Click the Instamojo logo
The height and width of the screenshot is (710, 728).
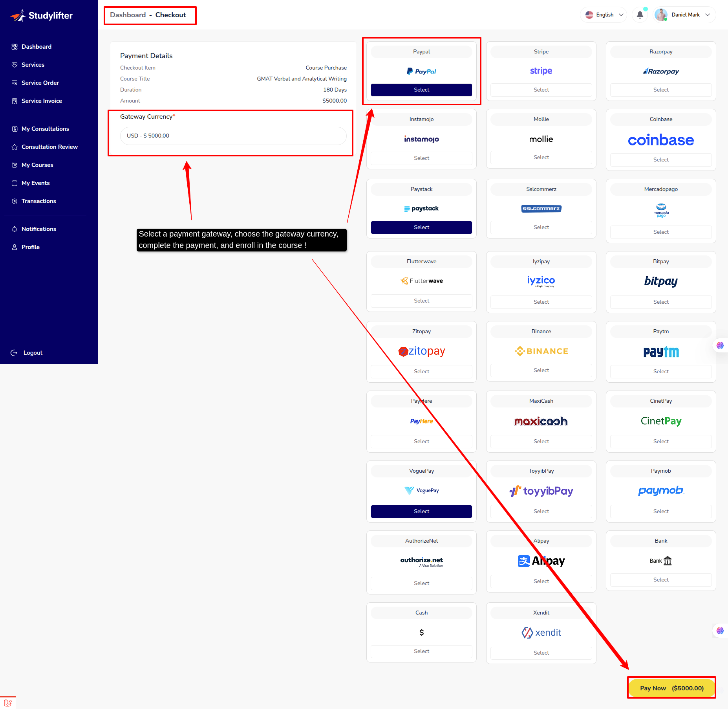pos(421,139)
